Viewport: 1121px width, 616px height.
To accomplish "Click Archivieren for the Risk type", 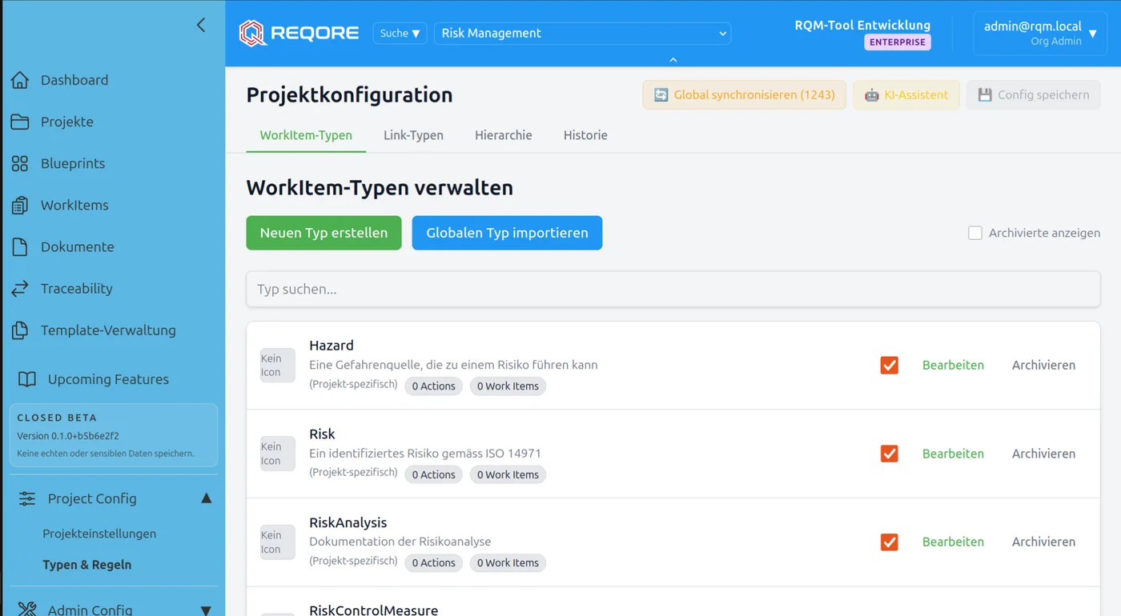I will tap(1043, 454).
